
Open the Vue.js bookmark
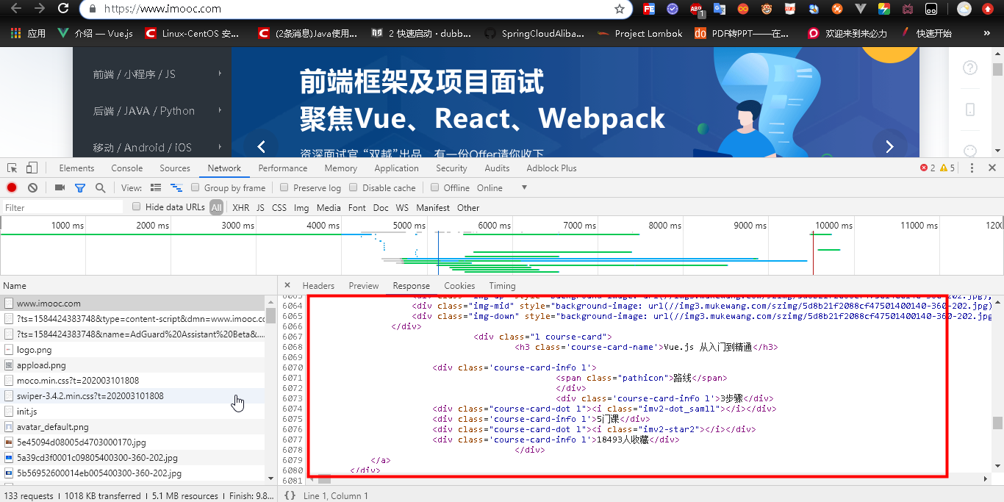(x=96, y=33)
